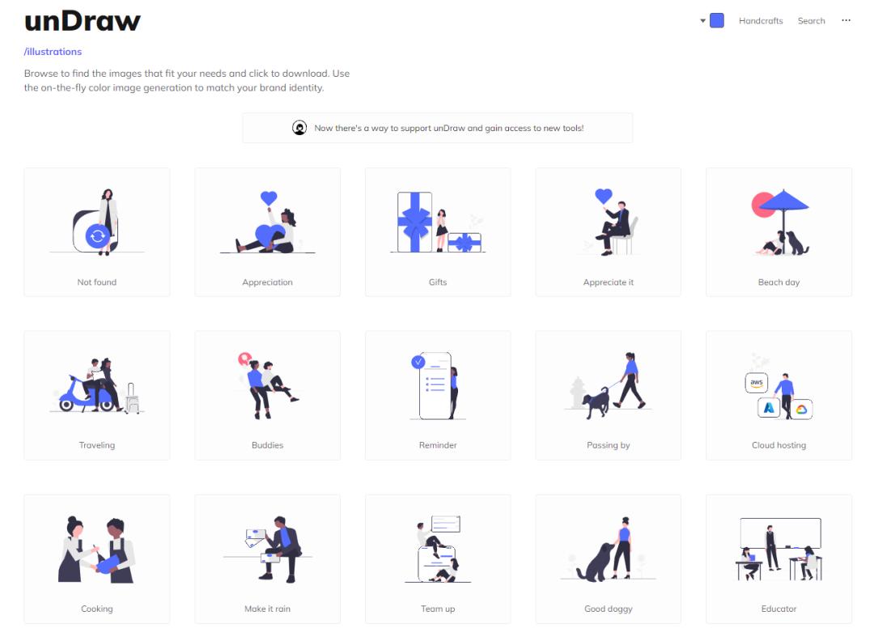Select the Appreciation illustration
This screenshot has width=874, height=628.
(x=268, y=232)
